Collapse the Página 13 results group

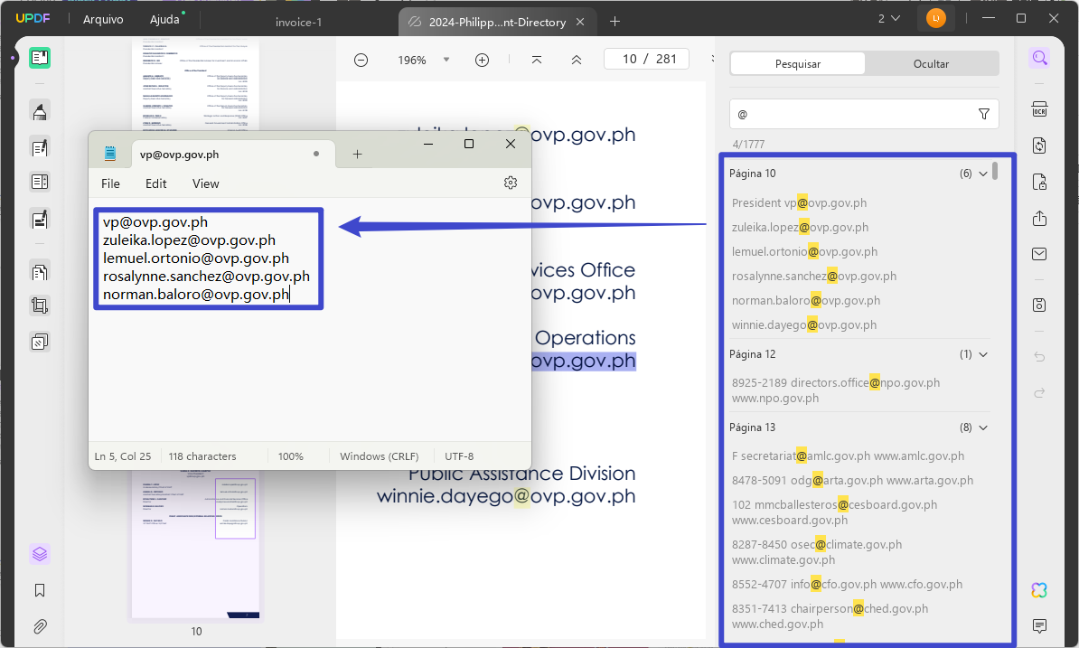click(x=983, y=427)
